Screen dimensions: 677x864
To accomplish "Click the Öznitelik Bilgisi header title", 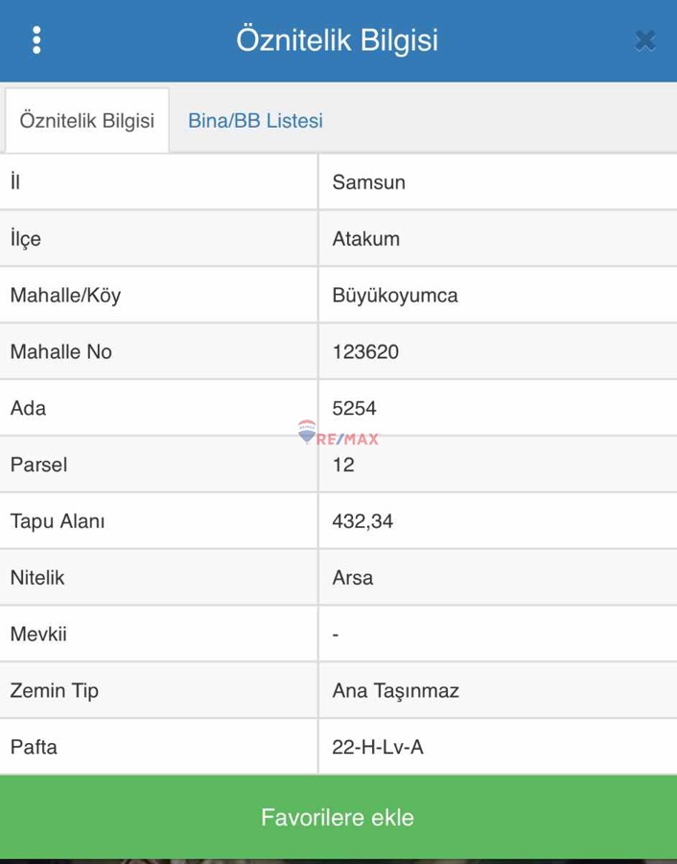I will click(x=338, y=40).
